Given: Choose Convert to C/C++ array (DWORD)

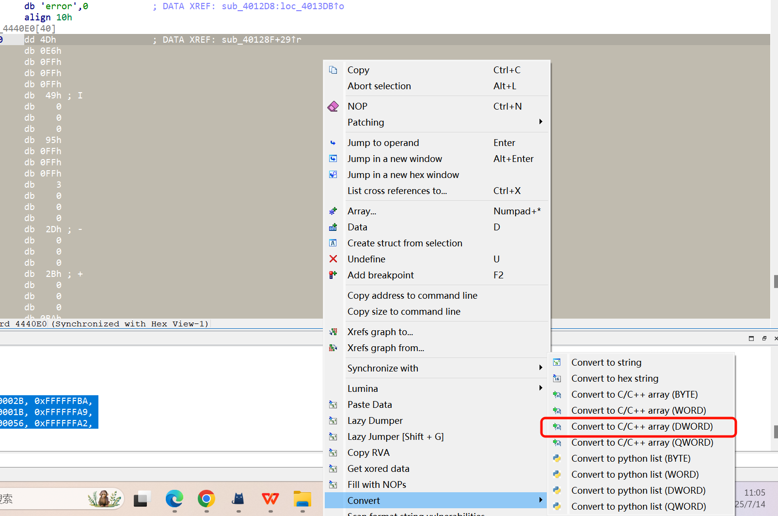Looking at the screenshot, I should click(x=641, y=426).
